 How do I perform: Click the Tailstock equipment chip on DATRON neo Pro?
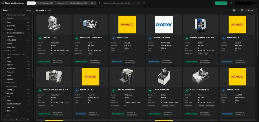[165, 106]
